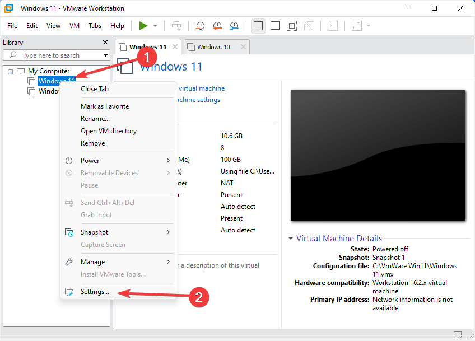Open the Tabs menu
Screen dimensions: 475x341
tap(95, 26)
